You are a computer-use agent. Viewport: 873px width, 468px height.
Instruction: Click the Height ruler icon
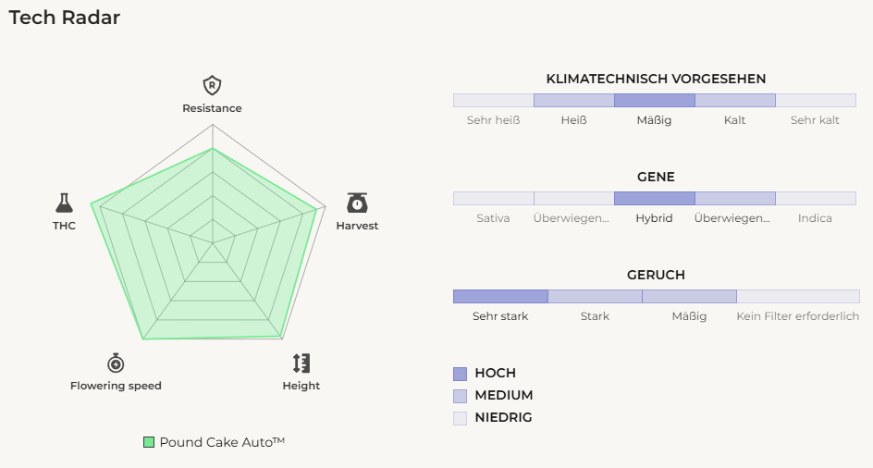pyautogui.click(x=301, y=363)
